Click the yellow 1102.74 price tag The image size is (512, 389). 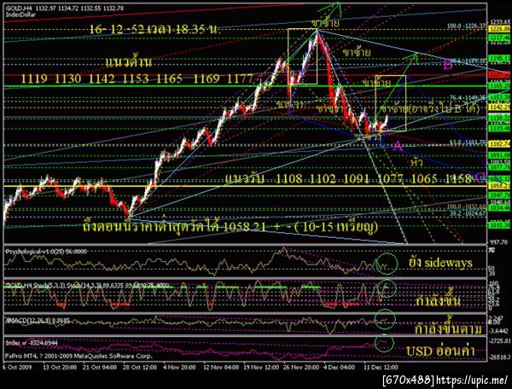pyautogui.click(x=499, y=144)
